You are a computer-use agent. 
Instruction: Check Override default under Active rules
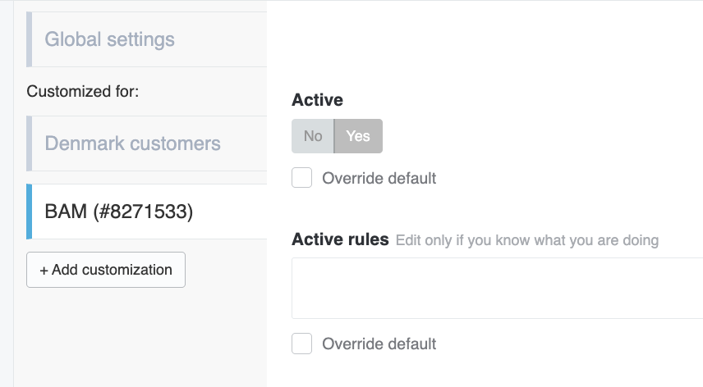coord(301,344)
